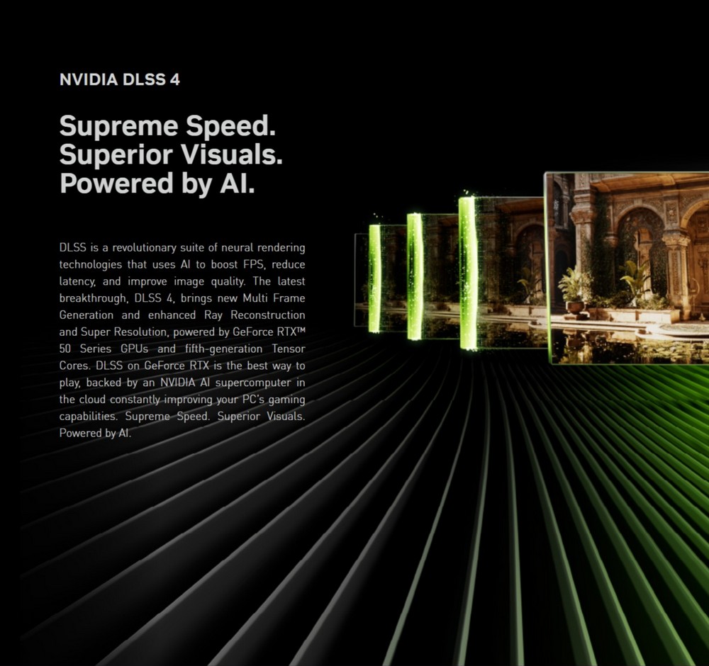Click the rightmost glowing green bar
Viewport: 709px width, 666px height.
(467, 273)
